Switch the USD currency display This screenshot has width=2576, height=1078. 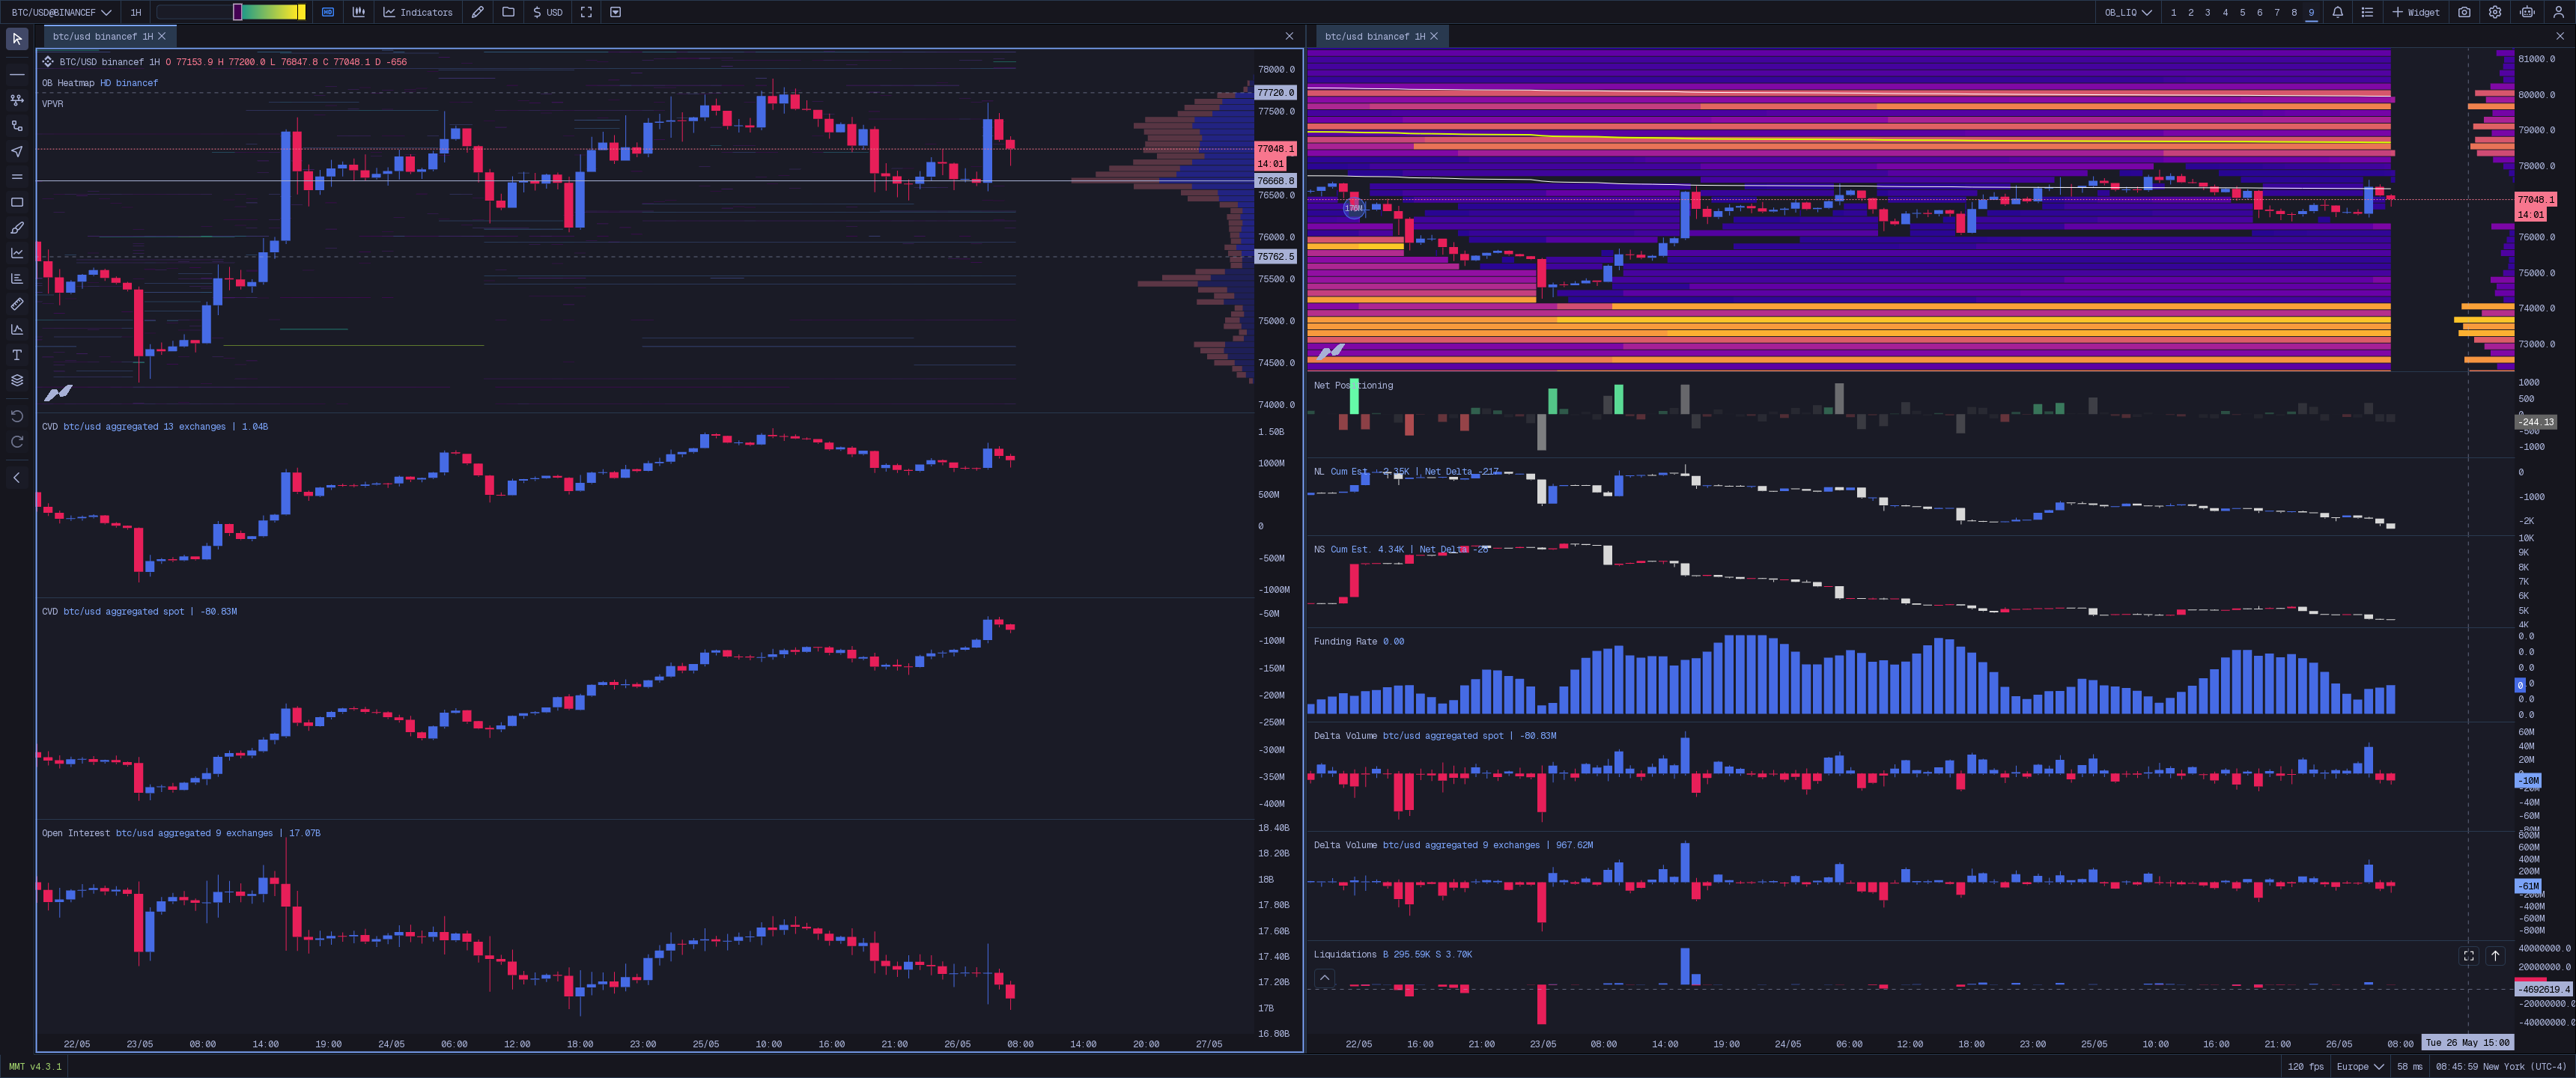(x=548, y=12)
